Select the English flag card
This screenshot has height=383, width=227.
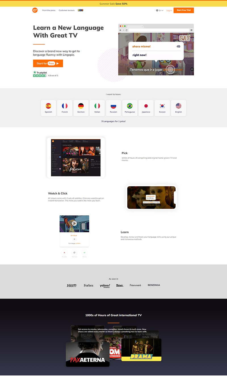tap(178, 108)
